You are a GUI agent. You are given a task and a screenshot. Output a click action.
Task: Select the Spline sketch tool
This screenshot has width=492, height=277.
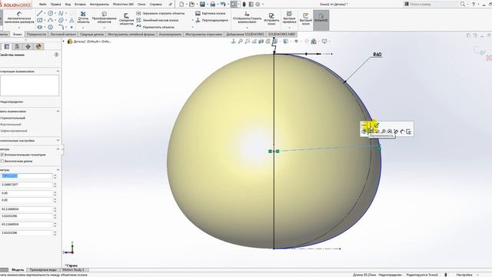(x=61, y=13)
